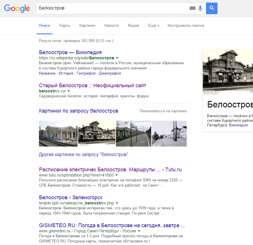Open the green train platform thumbnail

(x=133, y=134)
